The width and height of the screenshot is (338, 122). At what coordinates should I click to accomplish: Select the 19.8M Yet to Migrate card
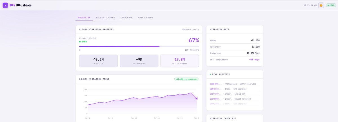point(180,61)
